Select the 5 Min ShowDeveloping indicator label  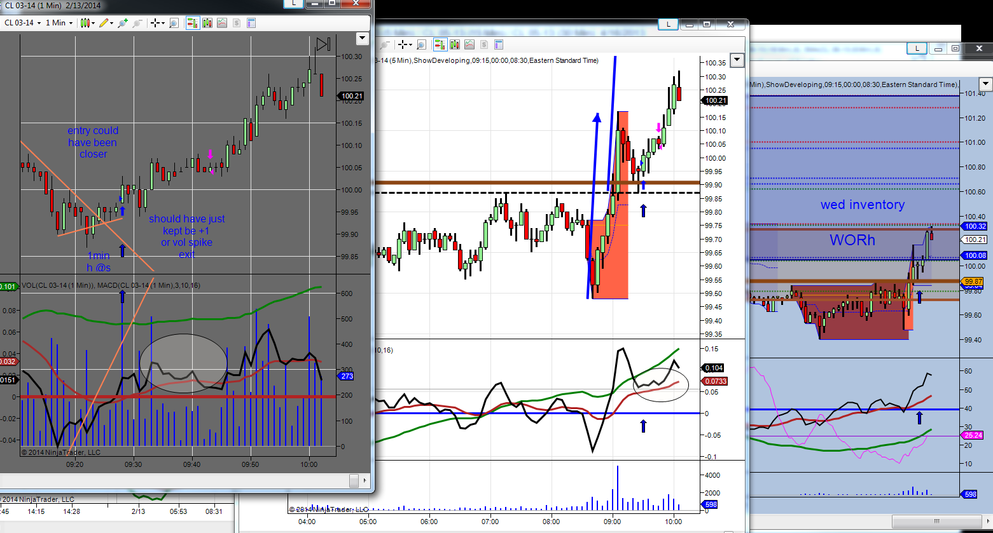488,60
